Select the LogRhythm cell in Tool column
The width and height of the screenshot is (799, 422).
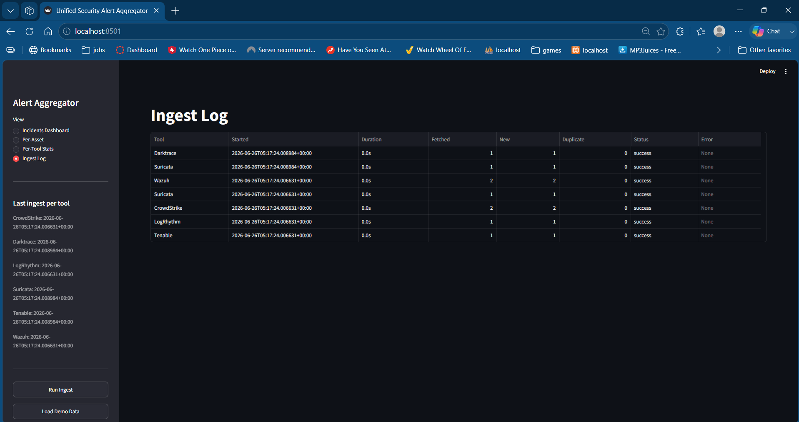[190, 222]
